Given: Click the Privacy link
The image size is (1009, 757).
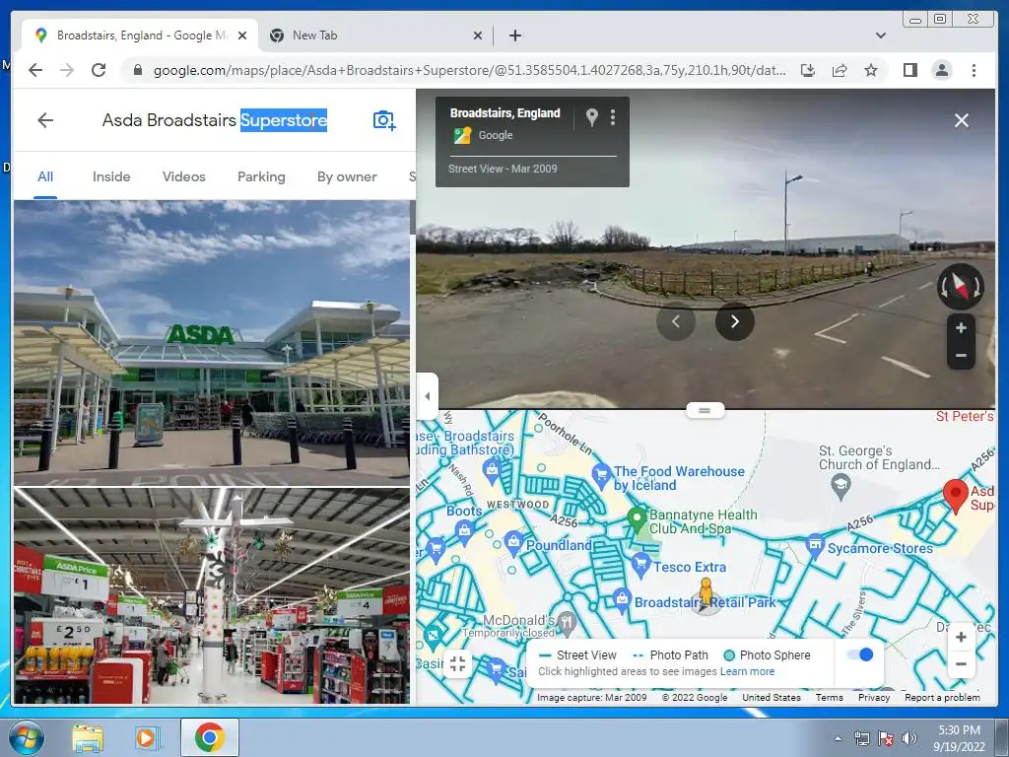Looking at the screenshot, I should coord(874,697).
